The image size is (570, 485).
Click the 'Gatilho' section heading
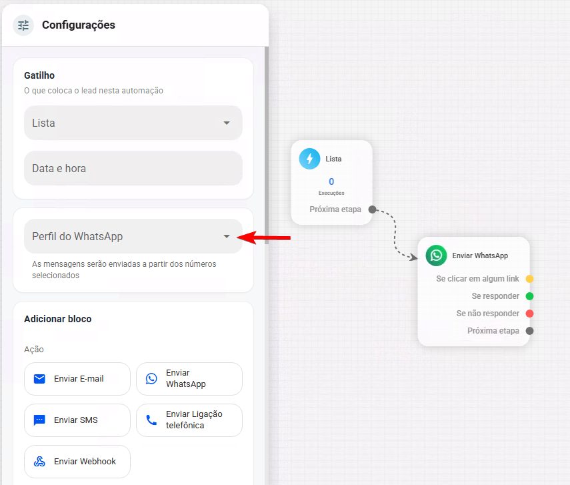pos(39,75)
